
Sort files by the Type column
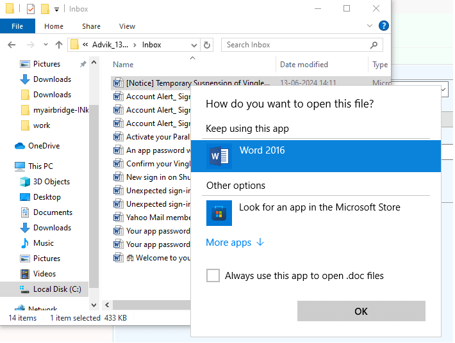click(380, 65)
